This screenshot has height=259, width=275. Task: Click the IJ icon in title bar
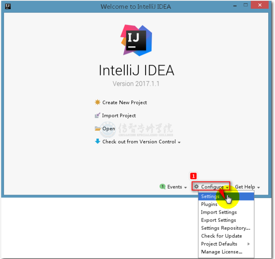[x=8, y=6]
